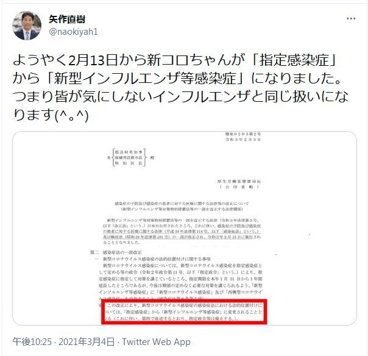Click the Twitter Web App source link
368x356 pixels.
[156, 342]
